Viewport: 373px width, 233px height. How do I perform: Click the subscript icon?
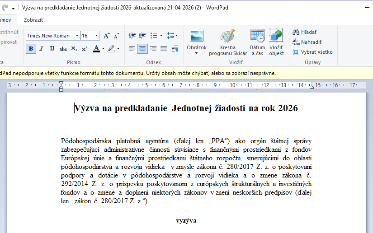[x=74, y=49]
